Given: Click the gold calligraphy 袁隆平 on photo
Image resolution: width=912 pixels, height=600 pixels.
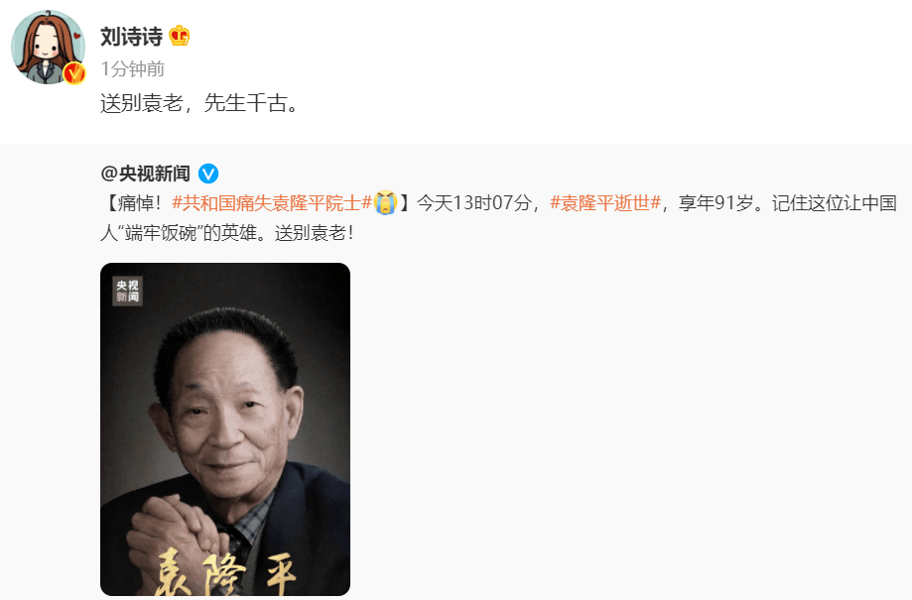Looking at the screenshot, I should coord(227,571).
